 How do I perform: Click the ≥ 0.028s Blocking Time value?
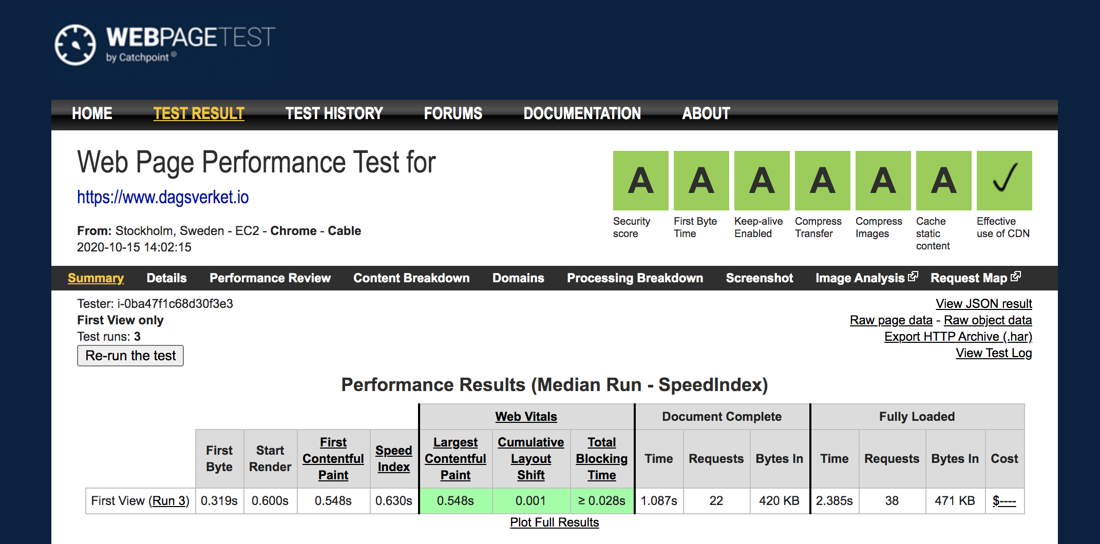602,501
